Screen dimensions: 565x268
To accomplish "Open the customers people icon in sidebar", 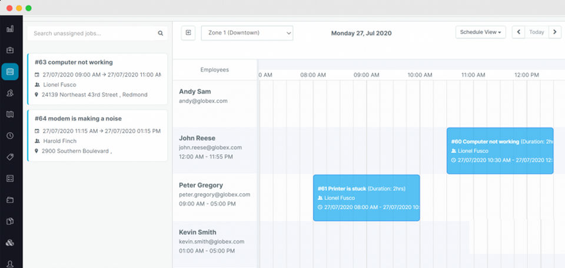I will point(10,93).
